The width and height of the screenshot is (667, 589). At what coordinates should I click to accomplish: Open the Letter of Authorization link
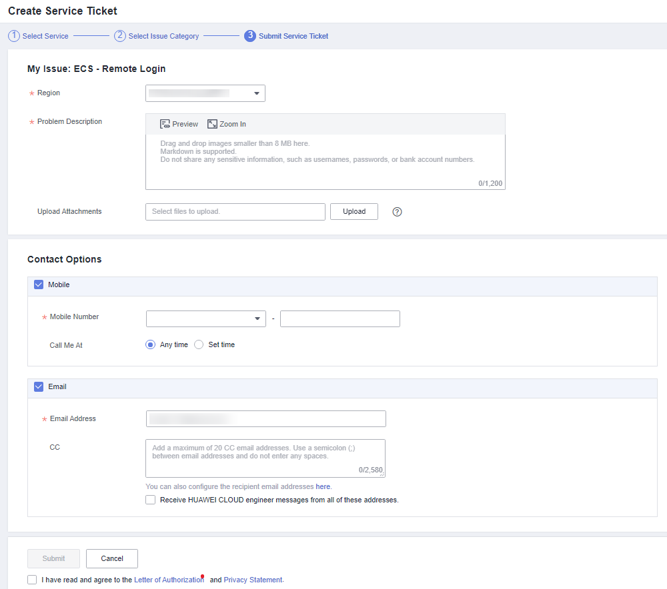169,580
